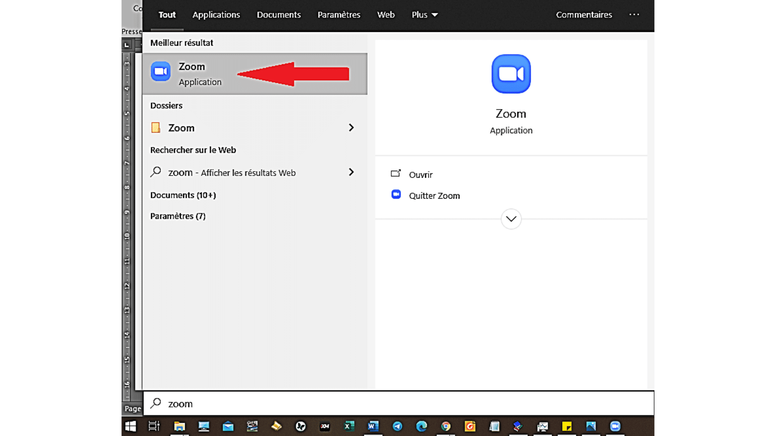Screen dimensions: 776x436
Task: Click the yellow folder icon beside Zoom
Action: 156,128
